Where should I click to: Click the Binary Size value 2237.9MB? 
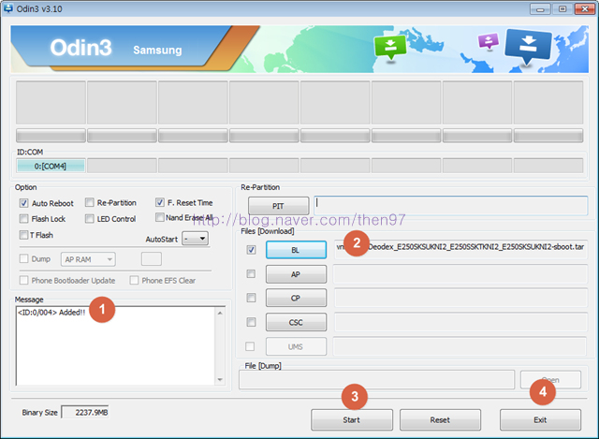pyautogui.click(x=85, y=412)
